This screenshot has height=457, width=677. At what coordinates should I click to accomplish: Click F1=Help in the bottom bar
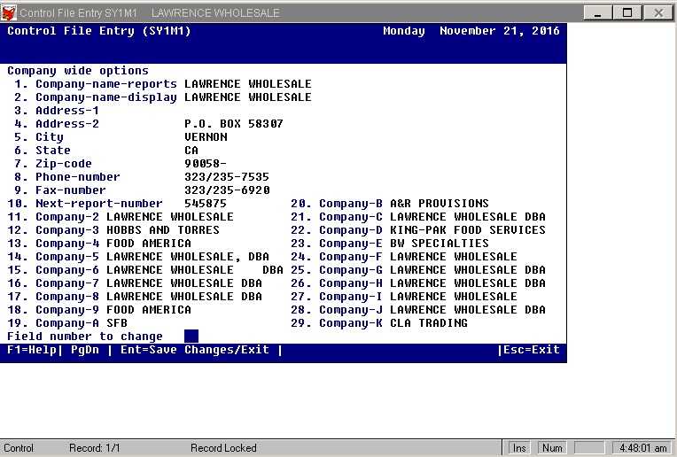point(32,350)
